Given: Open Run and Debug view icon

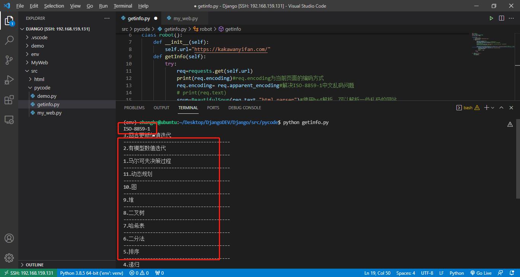Looking at the screenshot, I should coord(9,80).
